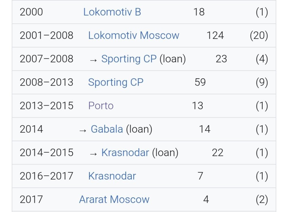Open the visited Porto link

[101, 106]
